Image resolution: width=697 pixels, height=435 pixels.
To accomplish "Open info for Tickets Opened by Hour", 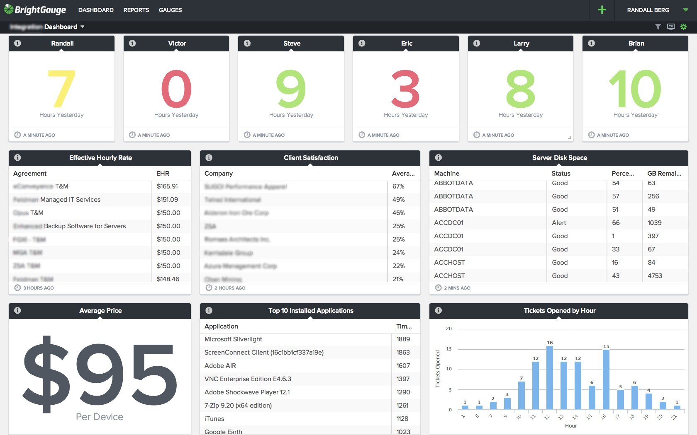I will 438,310.
